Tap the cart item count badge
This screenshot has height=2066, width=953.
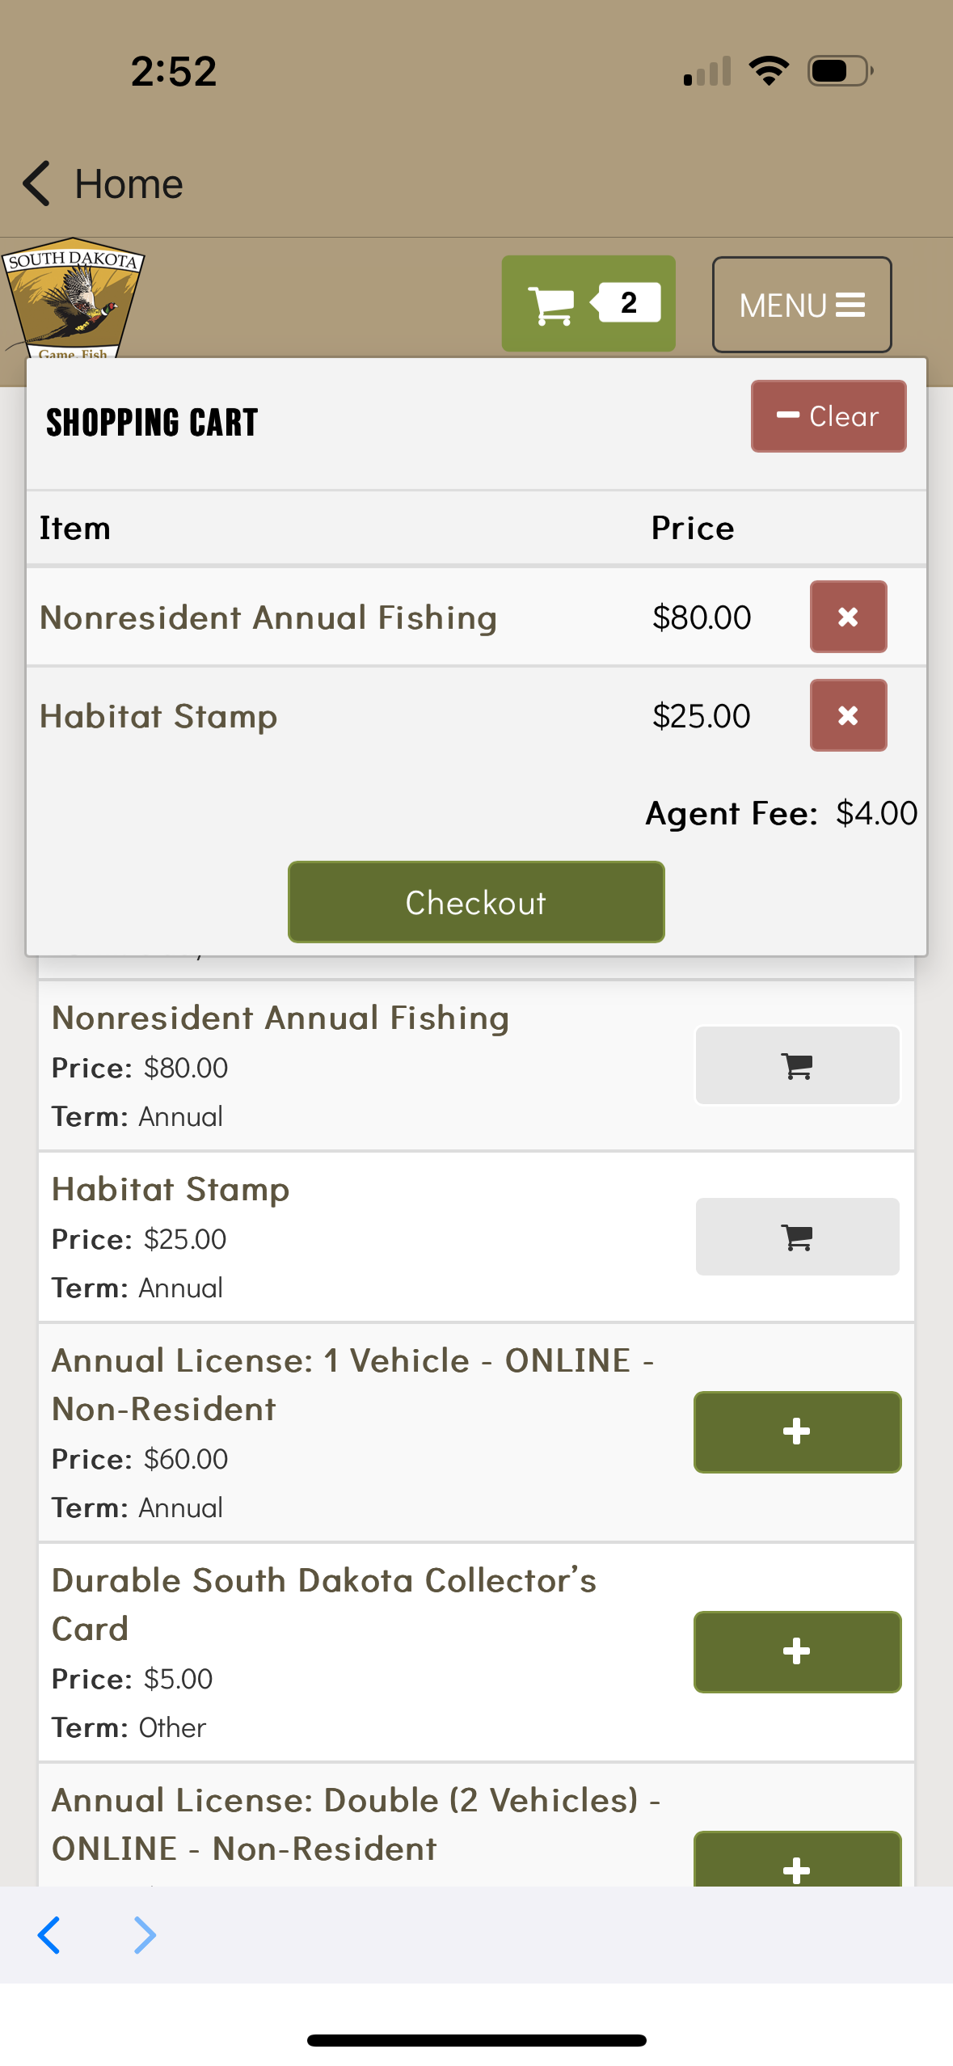point(628,303)
